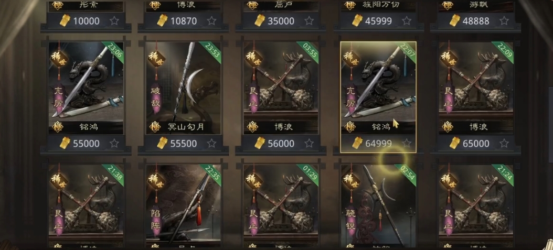Mark the 64999 铭鸿 listing as favorite

[x=407, y=143]
